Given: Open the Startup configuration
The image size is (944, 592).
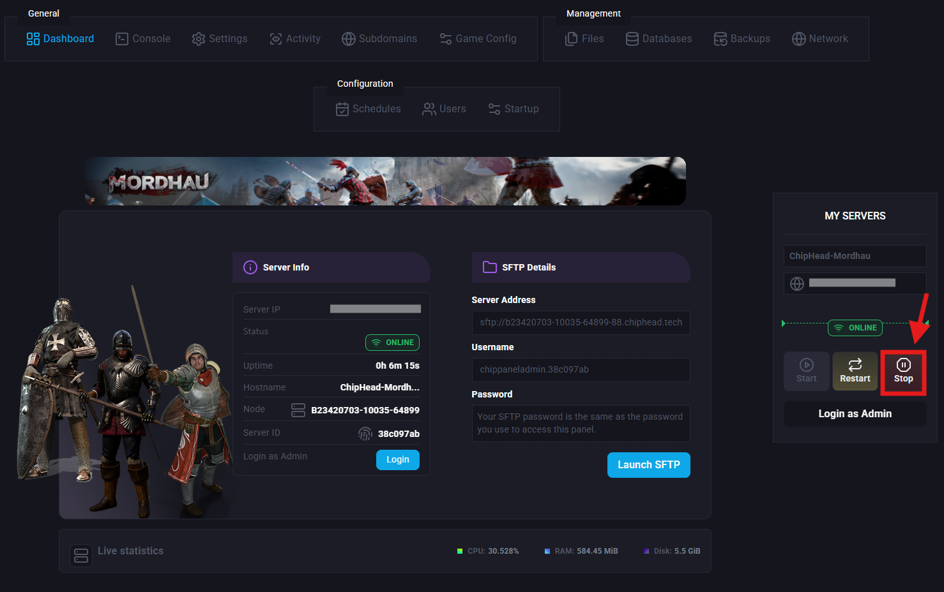Looking at the screenshot, I should pos(513,109).
